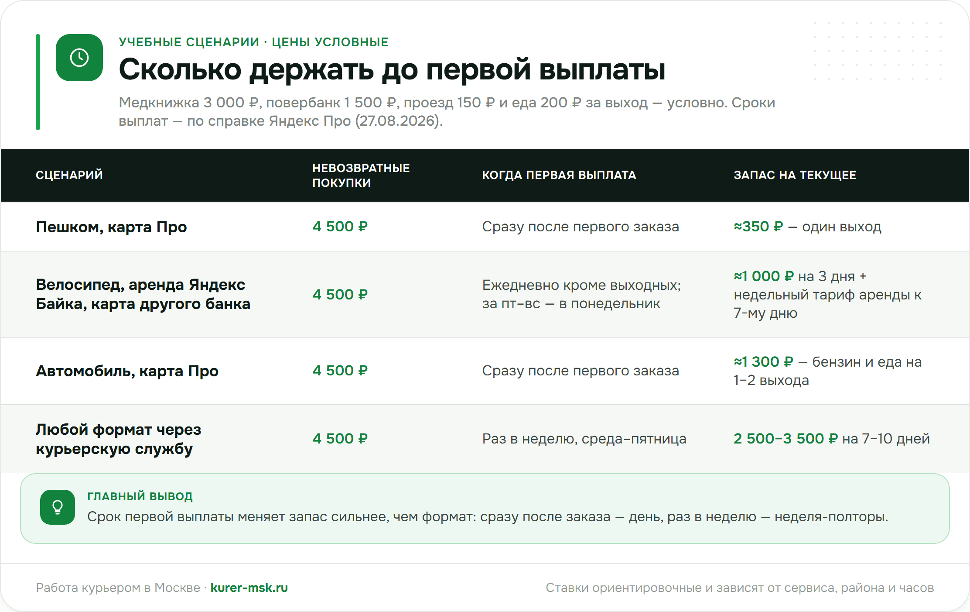Click the title 'Сколько держать до первой выплаты'
The height and width of the screenshot is (612, 970).
click(x=392, y=69)
